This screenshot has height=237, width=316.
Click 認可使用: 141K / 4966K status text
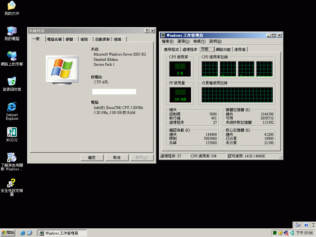[246, 156]
